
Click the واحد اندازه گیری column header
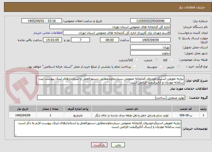click(78, 109)
